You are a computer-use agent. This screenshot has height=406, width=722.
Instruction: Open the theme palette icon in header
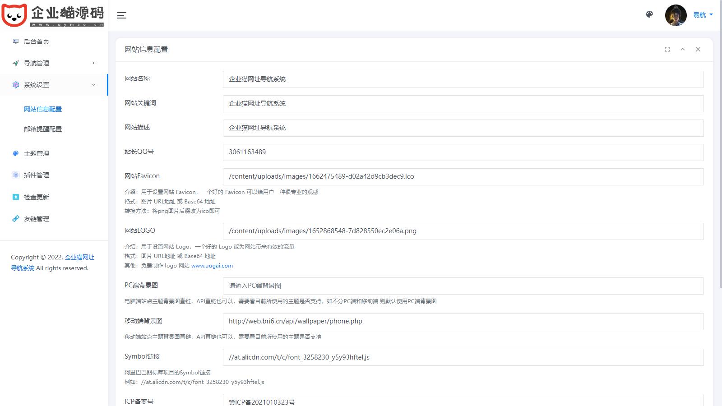[x=649, y=14]
